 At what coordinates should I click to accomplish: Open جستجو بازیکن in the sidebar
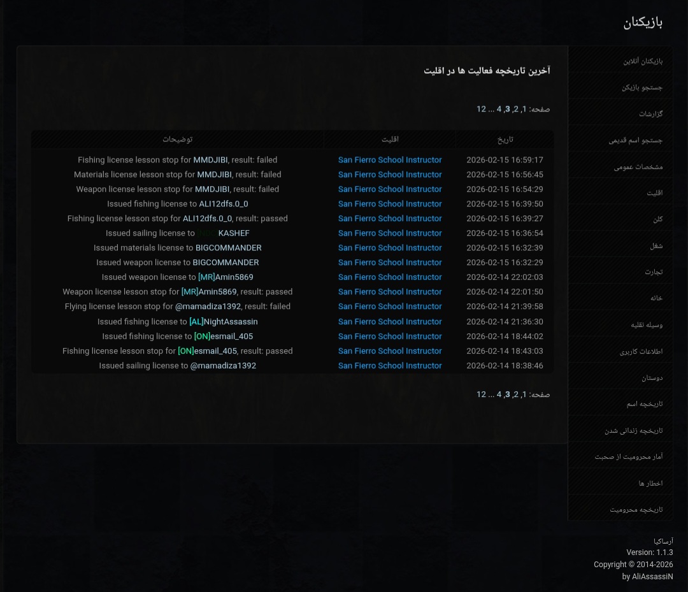[641, 87]
